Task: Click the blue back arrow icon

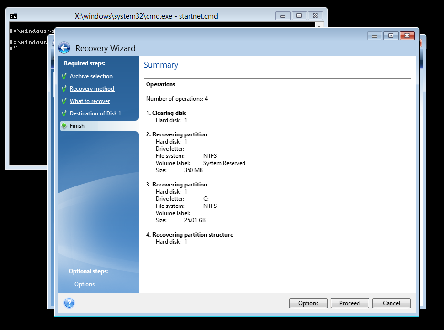Action: point(64,48)
